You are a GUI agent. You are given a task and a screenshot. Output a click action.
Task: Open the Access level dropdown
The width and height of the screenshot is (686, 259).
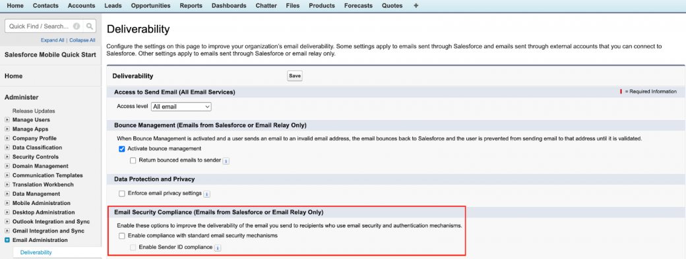181,107
